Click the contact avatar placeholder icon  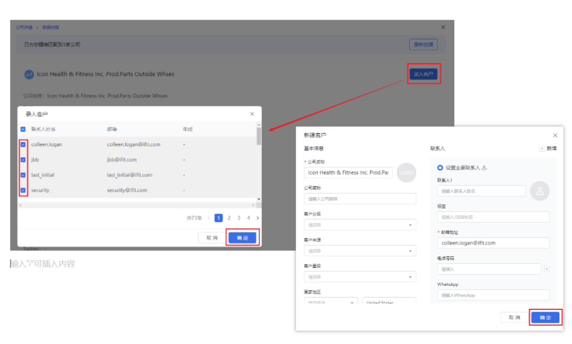pyautogui.click(x=540, y=191)
